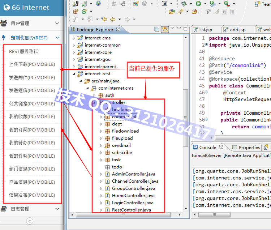The width and height of the screenshot is (271, 230).
Task: Click the New Java Class green C icon
Action: point(84,12)
